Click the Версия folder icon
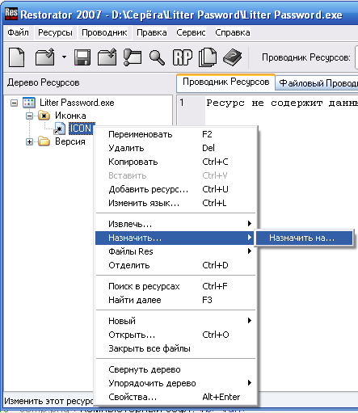Viewport: 358px width, 413px height. (44, 141)
